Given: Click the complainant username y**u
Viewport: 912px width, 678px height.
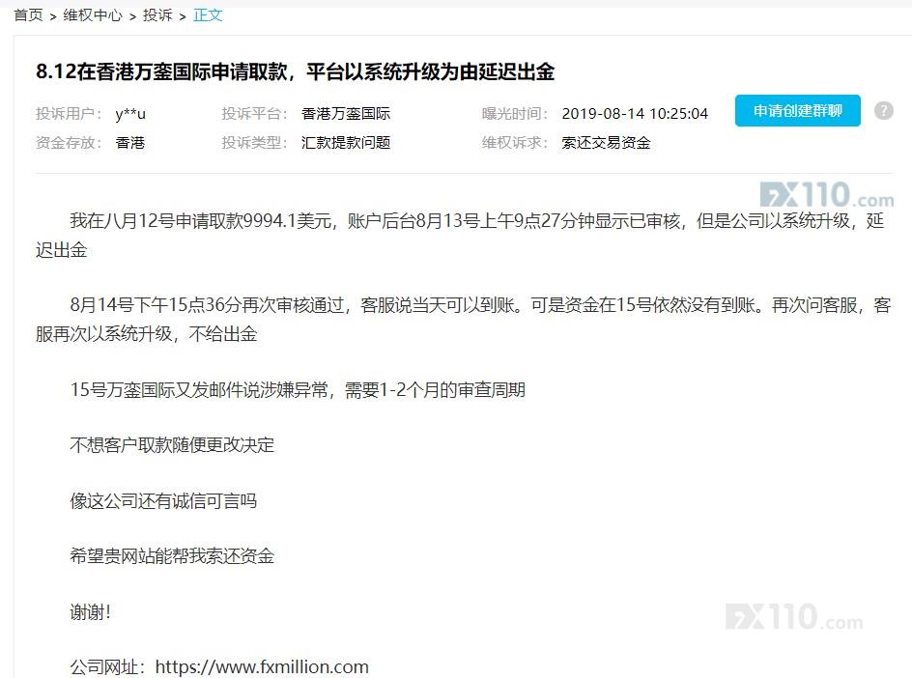Looking at the screenshot, I should 130,114.
